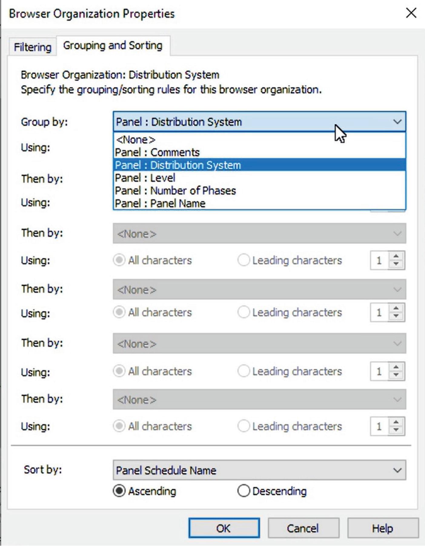Switch to the Filtering tab

pyautogui.click(x=32, y=47)
